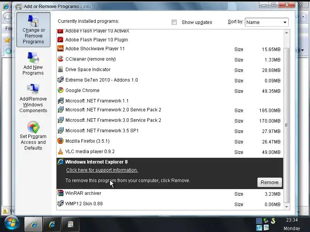Select the .NET Framework 3.0 Service Pack 2 icon

pos(60,120)
